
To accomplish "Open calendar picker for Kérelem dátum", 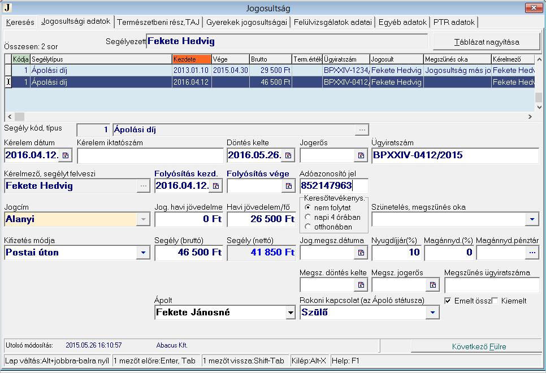I will [66, 155].
